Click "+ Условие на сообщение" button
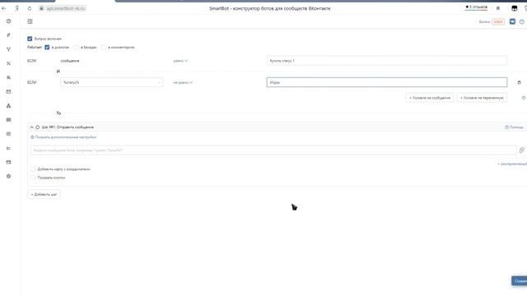Image resolution: width=527 pixels, height=296 pixels. [430, 98]
